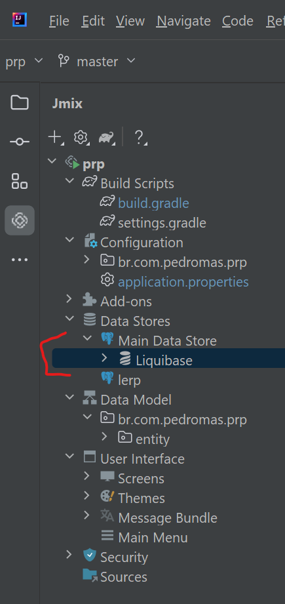Viewport: 285px width, 604px height.
Task: Collapse the Data Stores node
Action: pyautogui.click(x=69, y=319)
